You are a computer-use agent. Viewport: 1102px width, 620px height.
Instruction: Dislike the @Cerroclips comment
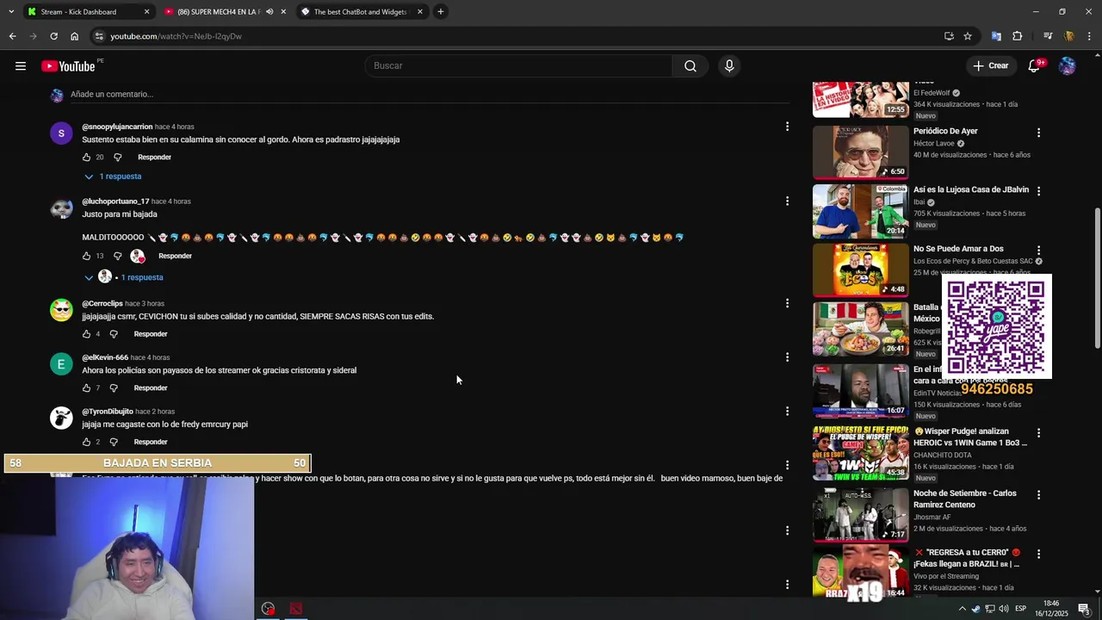coord(114,334)
